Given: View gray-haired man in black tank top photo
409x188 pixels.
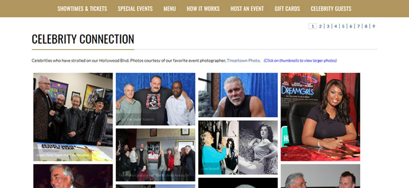Looking at the screenshot, I should 238,95.
